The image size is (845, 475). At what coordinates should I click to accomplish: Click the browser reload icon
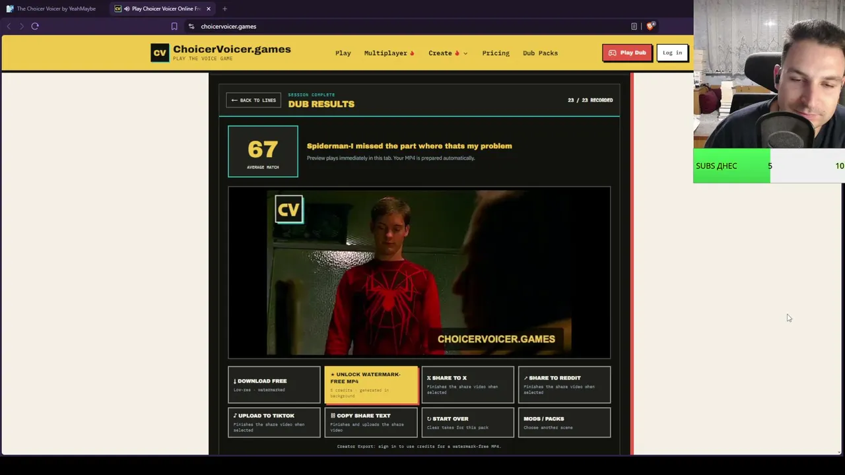[35, 26]
